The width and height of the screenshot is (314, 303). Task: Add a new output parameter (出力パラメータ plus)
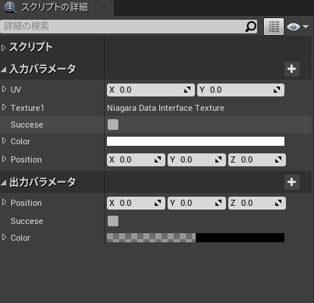click(x=292, y=182)
